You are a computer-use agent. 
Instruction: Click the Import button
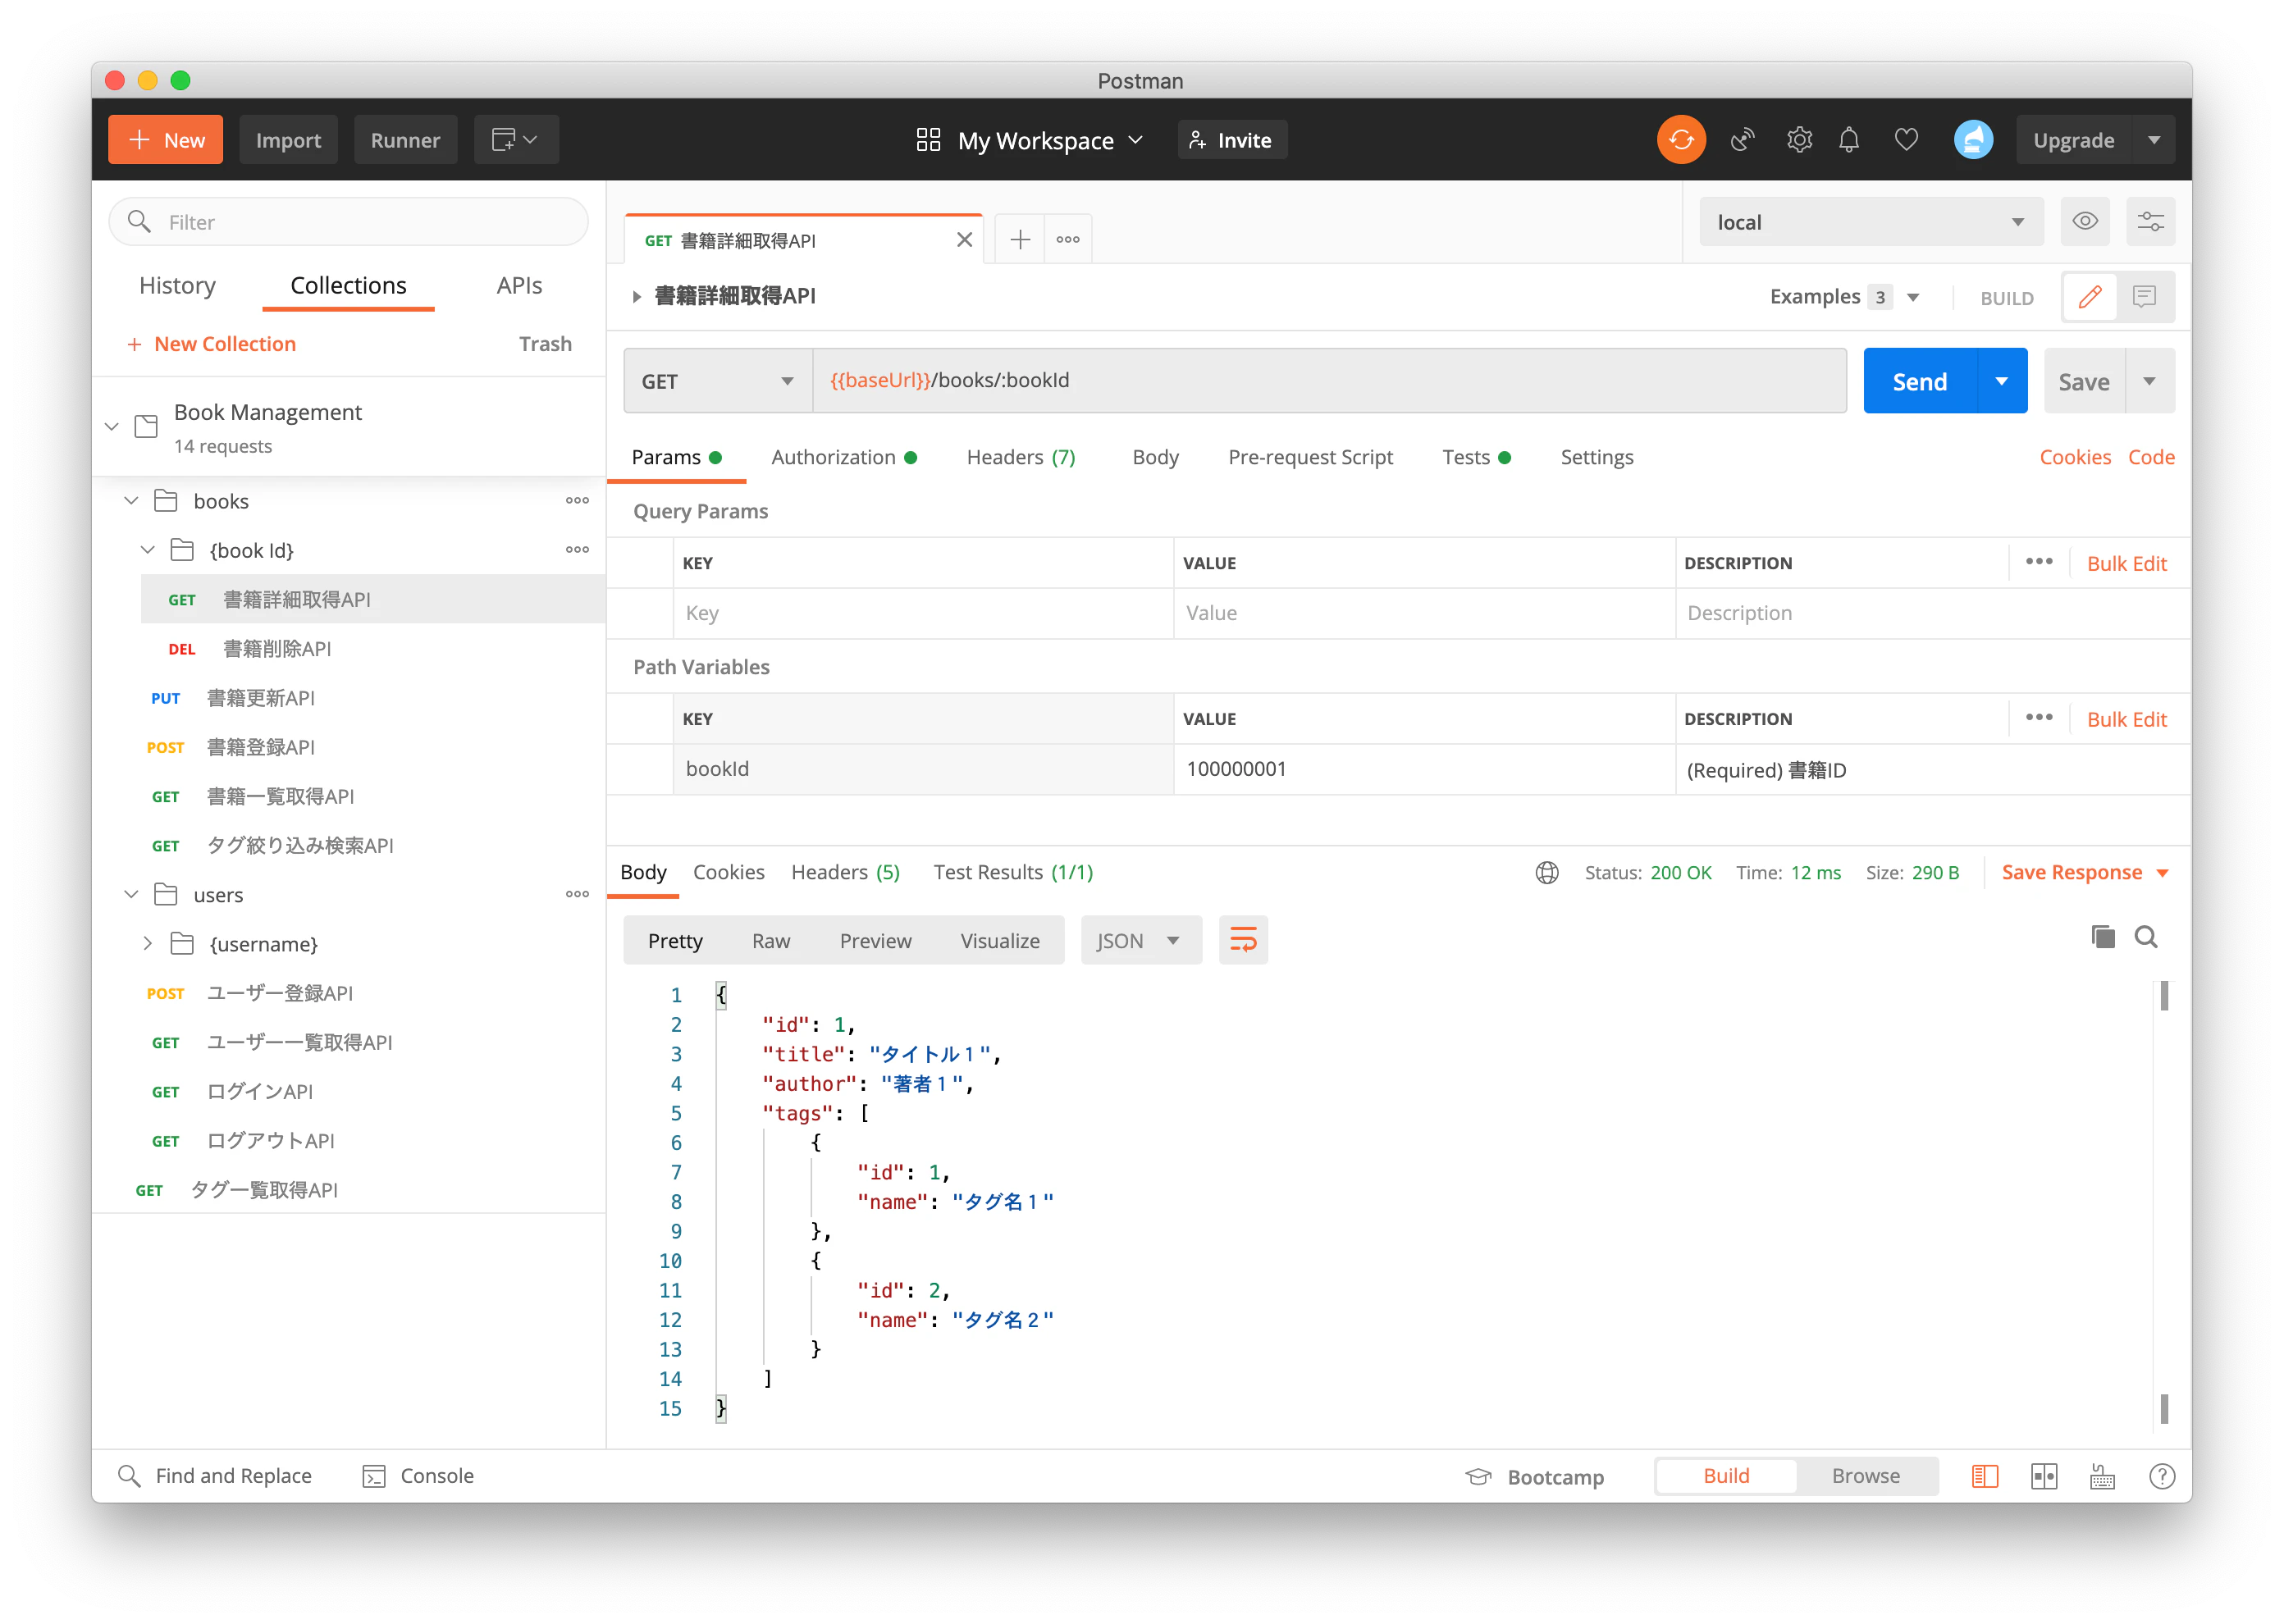(x=288, y=140)
